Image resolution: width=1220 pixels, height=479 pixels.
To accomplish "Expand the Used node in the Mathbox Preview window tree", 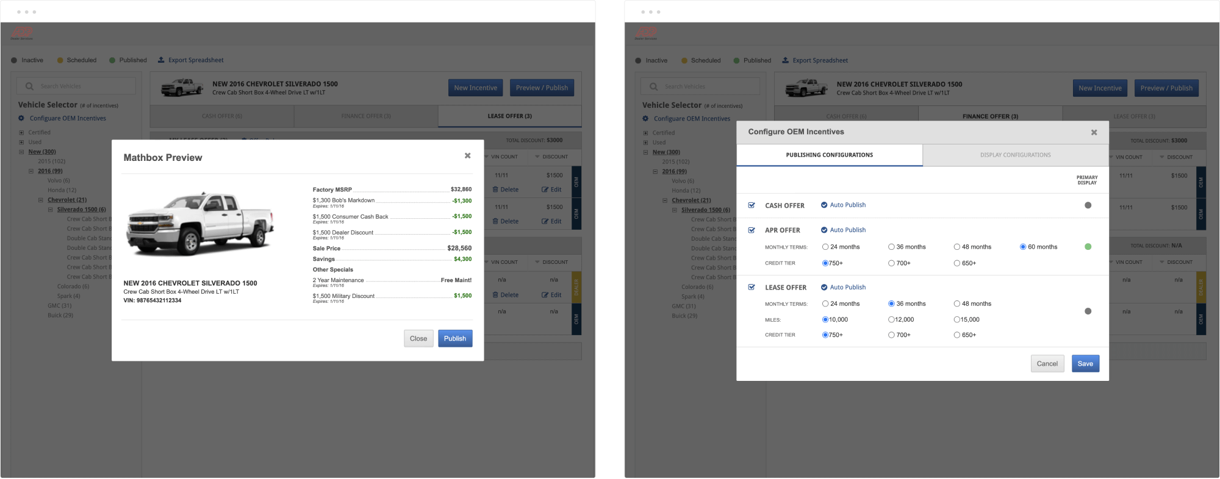I will (21, 142).
